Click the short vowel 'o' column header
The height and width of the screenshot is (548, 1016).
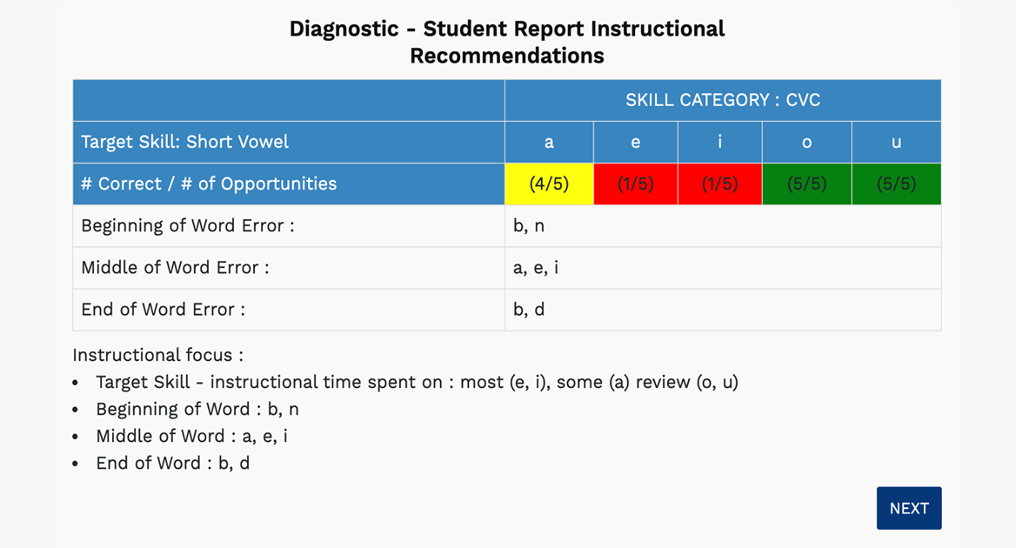click(x=806, y=142)
